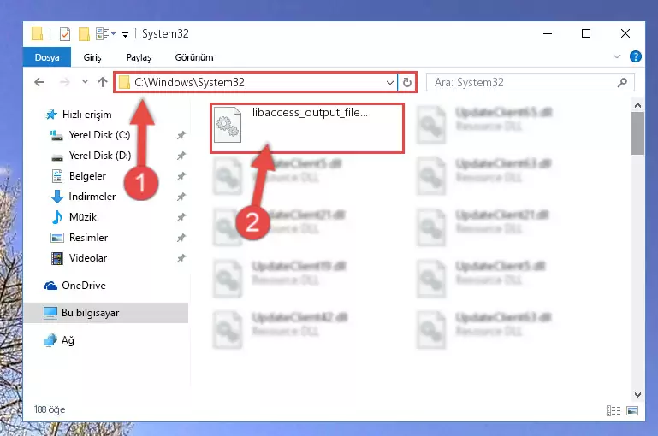
Task: Switch to the Giriş ribbon tab
Action: click(x=92, y=57)
